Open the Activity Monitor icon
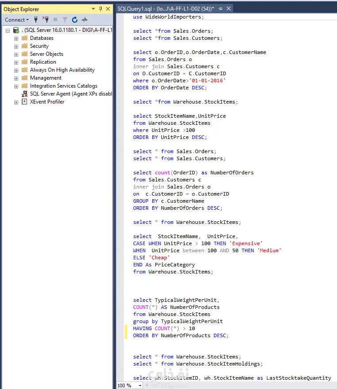 [84, 19]
